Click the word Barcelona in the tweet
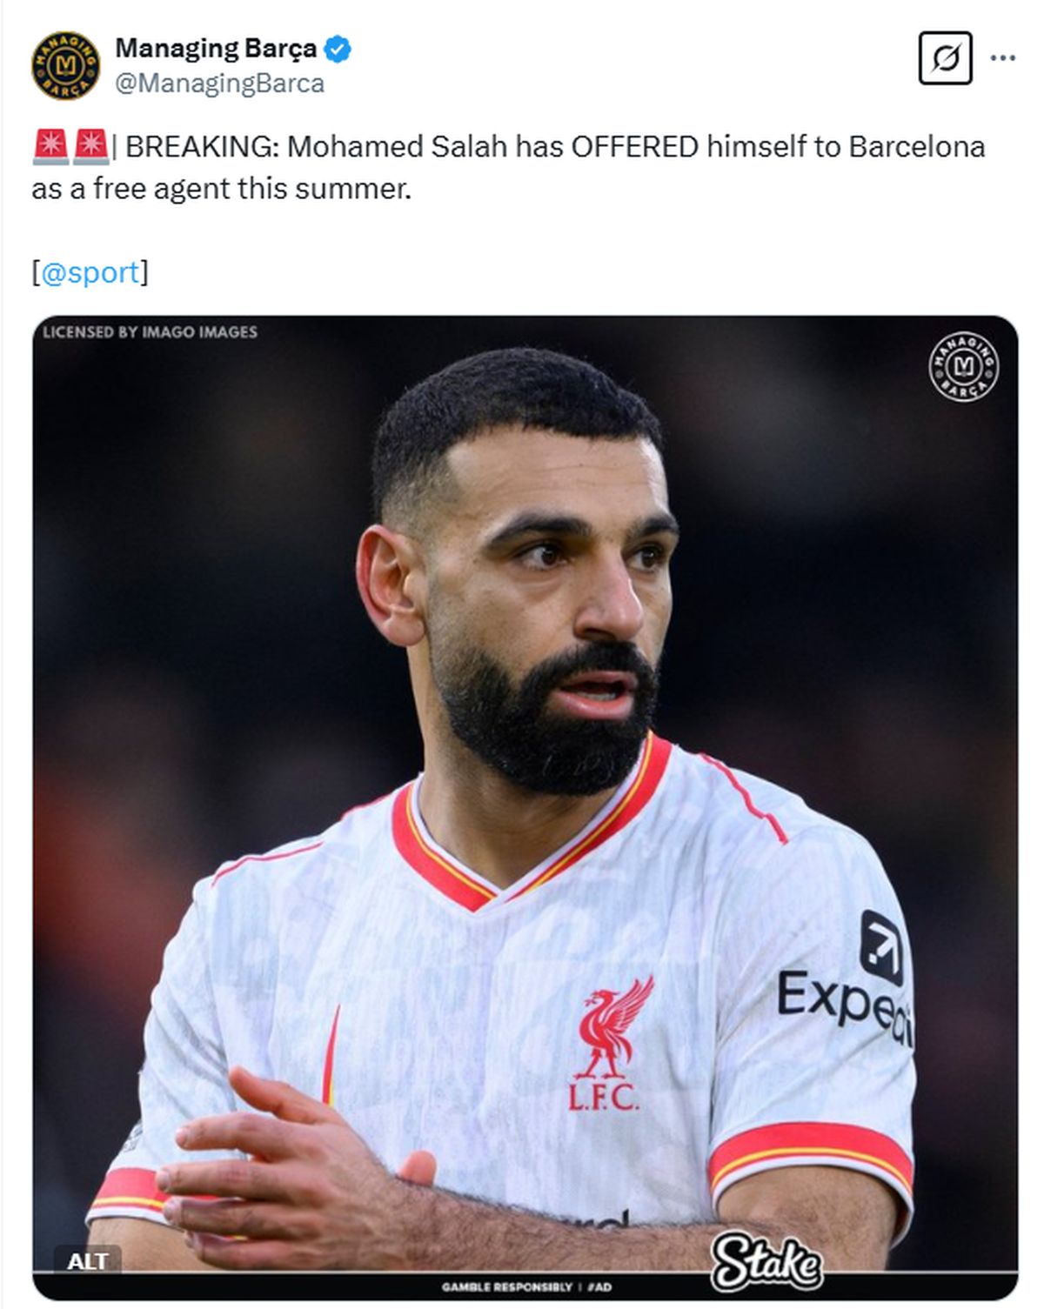Screen dimensions: 1044x1309 click(916, 146)
